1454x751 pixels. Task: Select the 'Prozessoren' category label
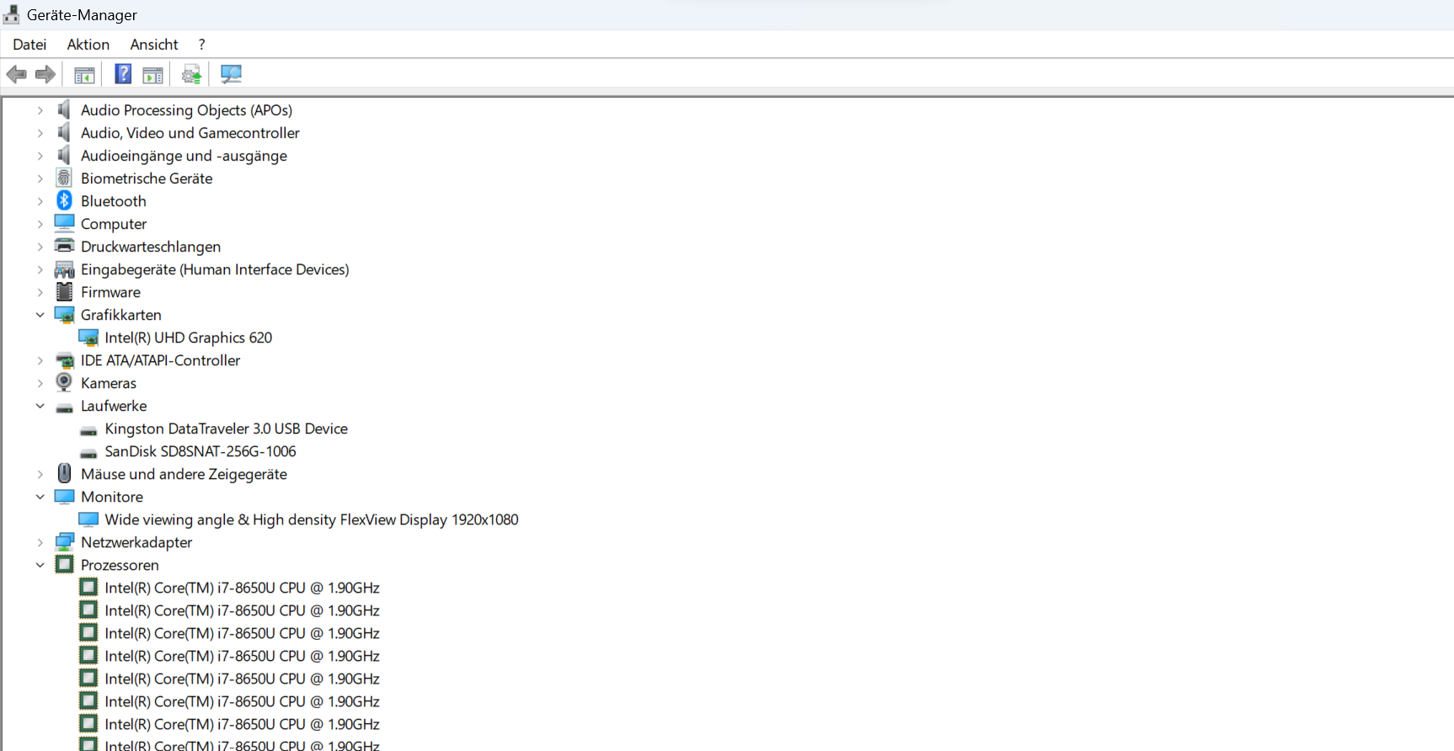point(120,565)
